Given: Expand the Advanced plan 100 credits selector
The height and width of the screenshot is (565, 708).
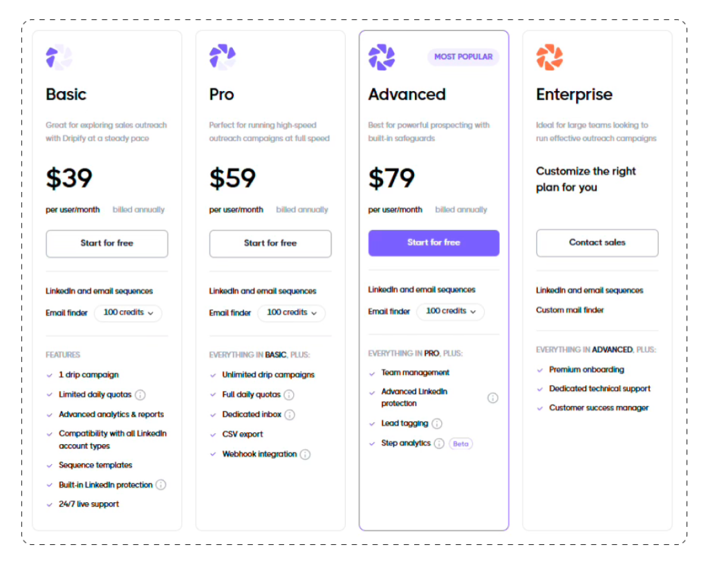Looking at the screenshot, I should [450, 312].
